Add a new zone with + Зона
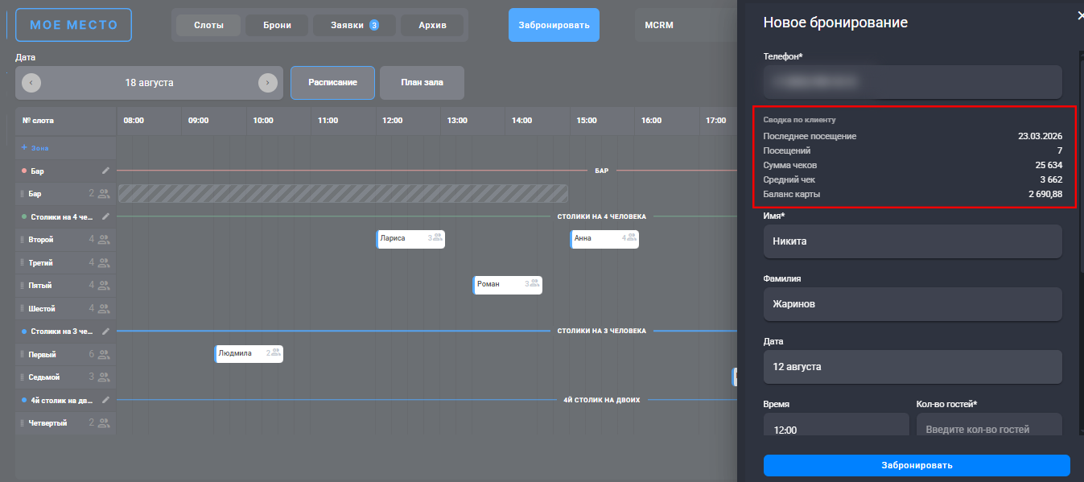Viewport: 1084px width, 482px height. 35,148
